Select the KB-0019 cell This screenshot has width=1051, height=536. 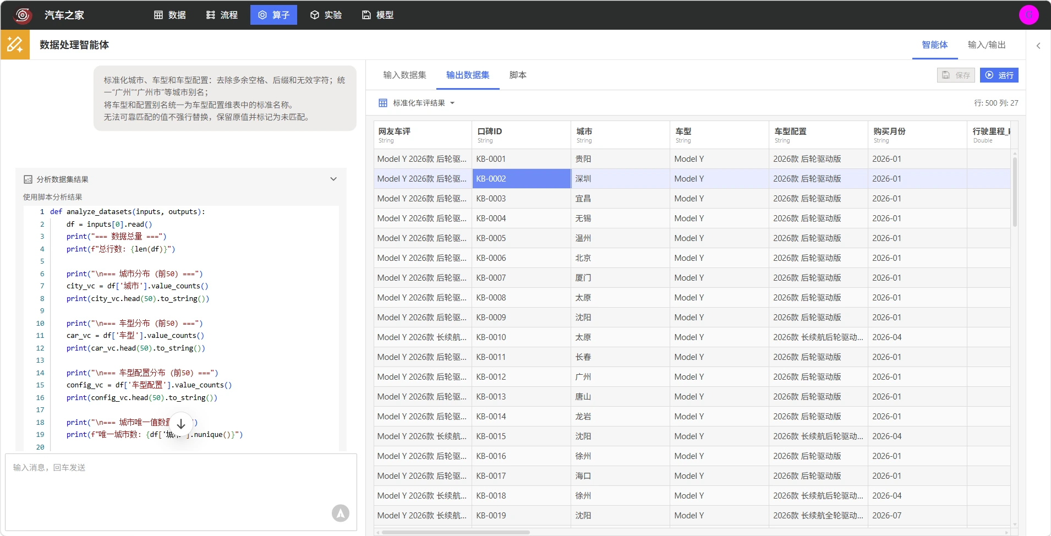[522, 516]
